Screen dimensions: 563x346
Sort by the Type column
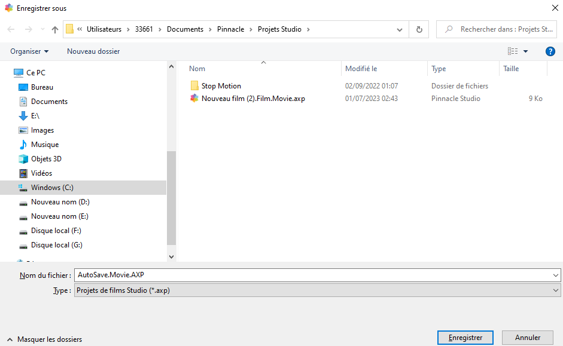click(439, 69)
